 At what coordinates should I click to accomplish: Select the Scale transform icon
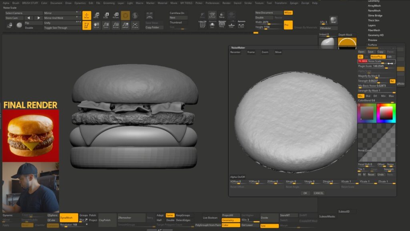(106, 16)
